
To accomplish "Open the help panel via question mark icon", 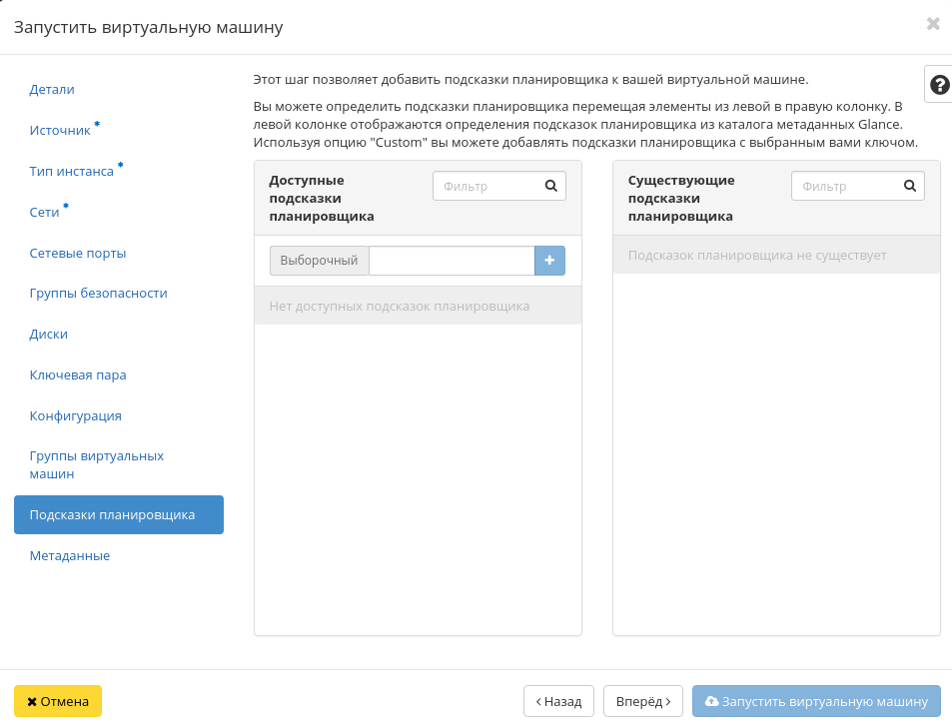I will [937, 84].
